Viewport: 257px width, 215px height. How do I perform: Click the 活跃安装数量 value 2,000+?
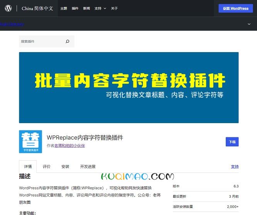tap(233, 207)
